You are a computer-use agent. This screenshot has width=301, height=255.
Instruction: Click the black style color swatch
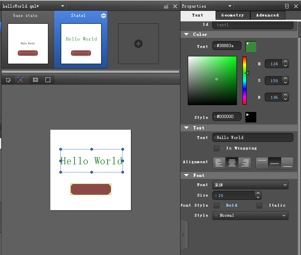pyautogui.click(x=251, y=117)
